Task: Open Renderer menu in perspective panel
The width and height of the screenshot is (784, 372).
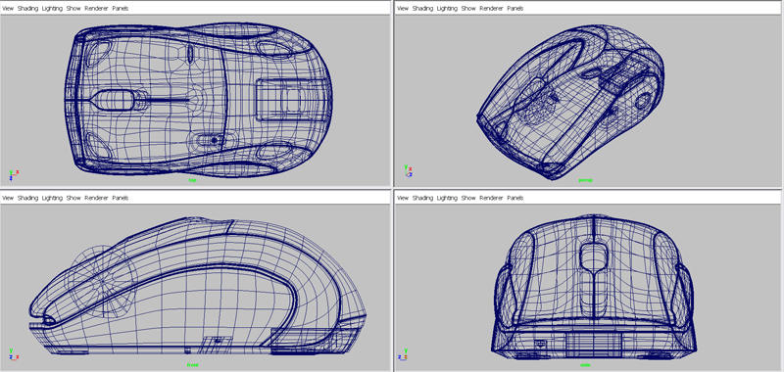Action: click(492, 9)
